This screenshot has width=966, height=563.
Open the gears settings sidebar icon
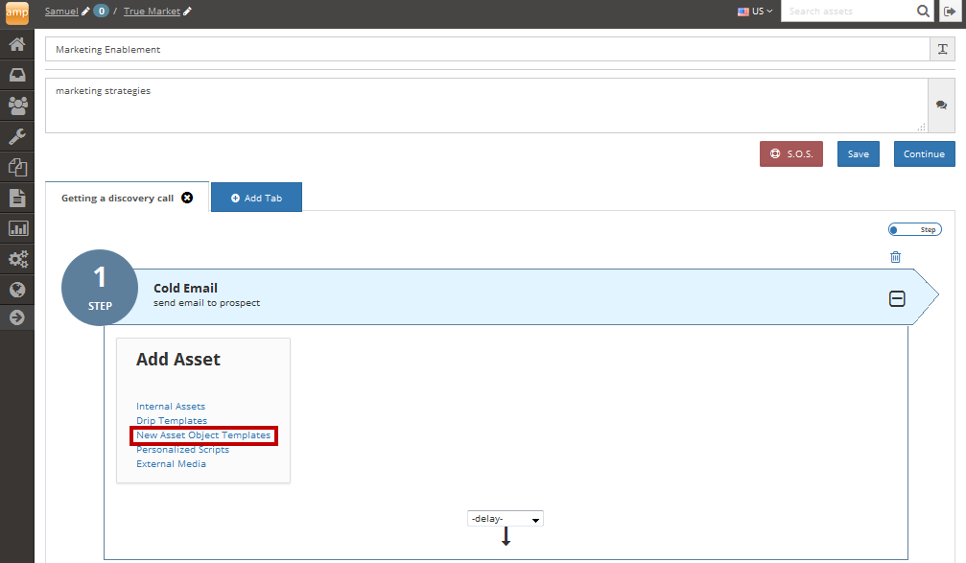[x=18, y=259]
